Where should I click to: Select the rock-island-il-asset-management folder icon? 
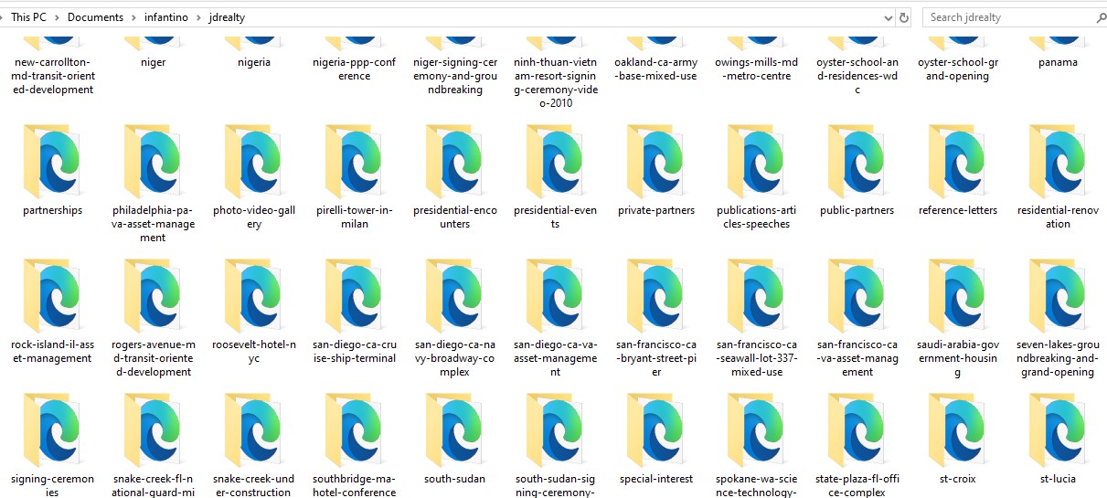click(52, 296)
